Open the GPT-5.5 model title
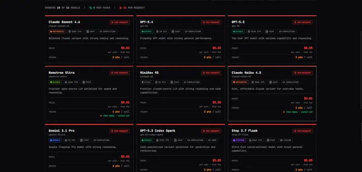The height and width of the screenshot is (172, 362). [x=238, y=22]
